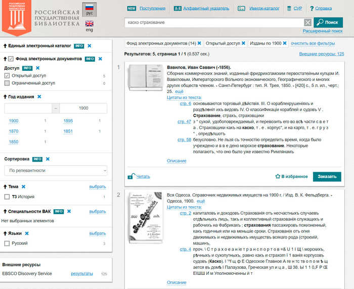Open INFO badge next to Сортировка
This screenshot has height=289, width=354.
[x=37, y=159]
